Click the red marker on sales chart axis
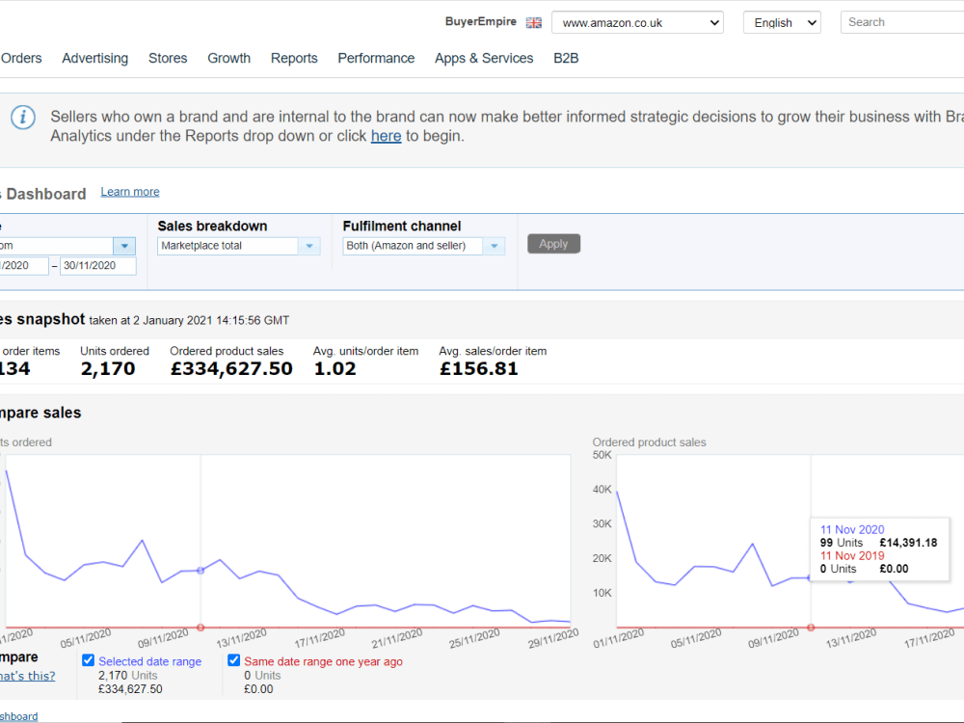The image size is (964, 723). click(x=811, y=628)
